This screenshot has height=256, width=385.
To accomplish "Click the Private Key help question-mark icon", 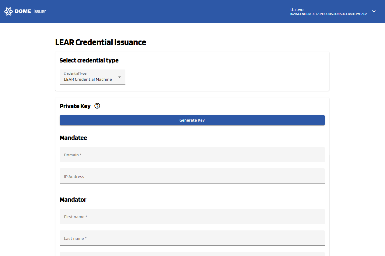I will [x=97, y=106].
